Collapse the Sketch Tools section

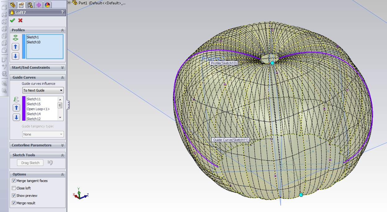click(x=63, y=155)
